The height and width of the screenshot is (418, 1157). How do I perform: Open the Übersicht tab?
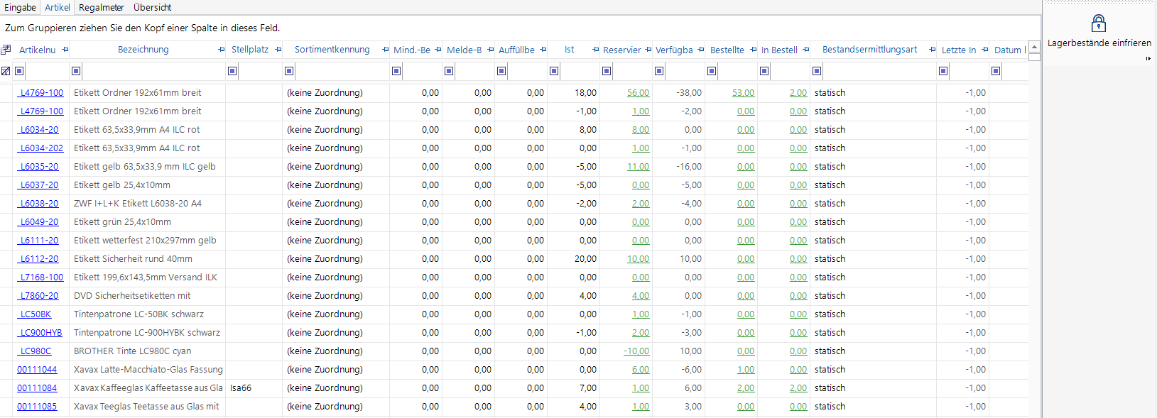click(x=152, y=7)
